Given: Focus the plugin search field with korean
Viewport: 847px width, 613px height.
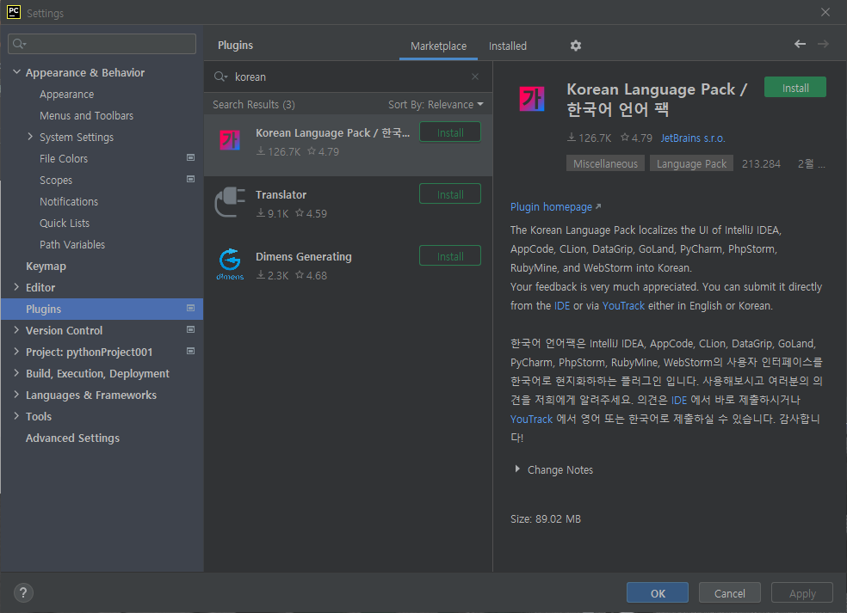Looking at the screenshot, I should (348, 77).
